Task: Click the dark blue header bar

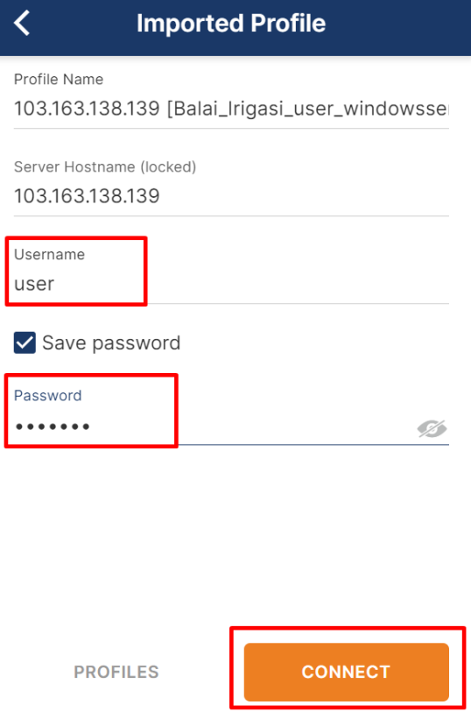Action: point(235,28)
